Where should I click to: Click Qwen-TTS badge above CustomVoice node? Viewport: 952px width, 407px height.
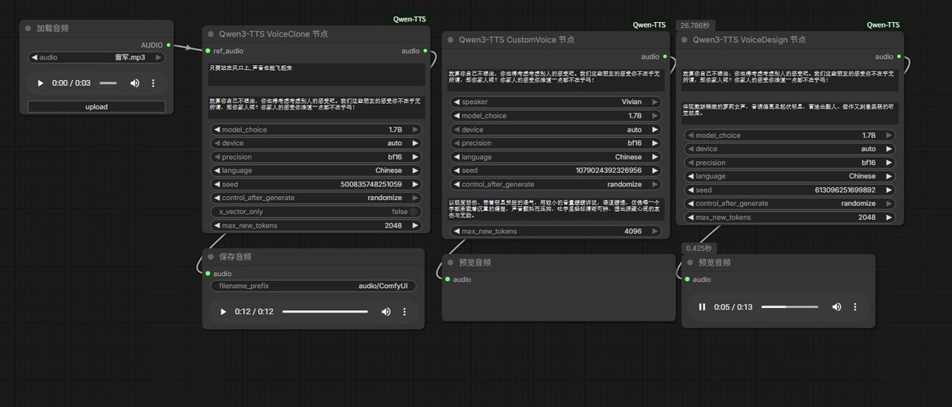649,25
